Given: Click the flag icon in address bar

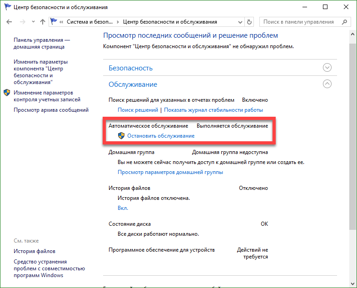Looking at the screenshot, I should coord(54,22).
